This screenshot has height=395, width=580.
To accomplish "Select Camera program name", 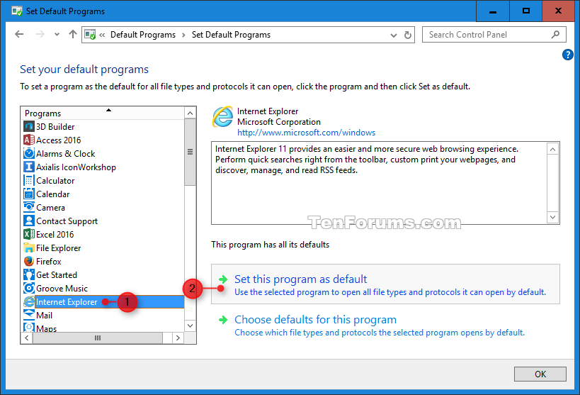I will [50, 208].
